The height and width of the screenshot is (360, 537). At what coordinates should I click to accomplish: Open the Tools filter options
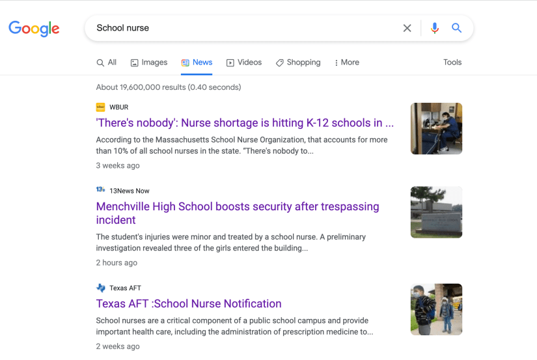coord(452,62)
